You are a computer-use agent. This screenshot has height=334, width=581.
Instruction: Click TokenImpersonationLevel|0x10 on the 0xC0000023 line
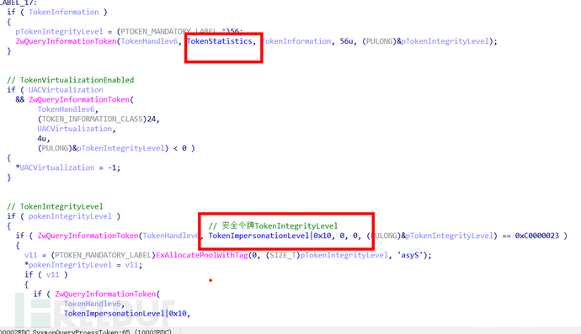click(270, 236)
